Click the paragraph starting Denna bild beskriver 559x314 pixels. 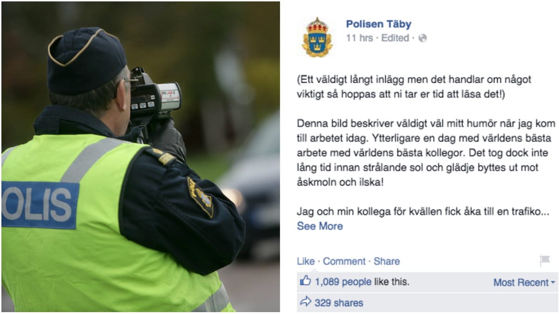pyautogui.click(x=426, y=153)
